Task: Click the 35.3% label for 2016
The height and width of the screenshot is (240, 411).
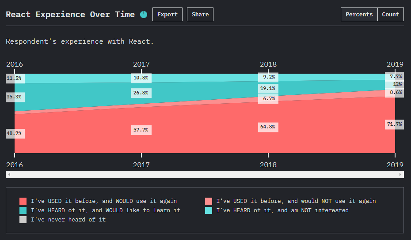Action: 15,97
